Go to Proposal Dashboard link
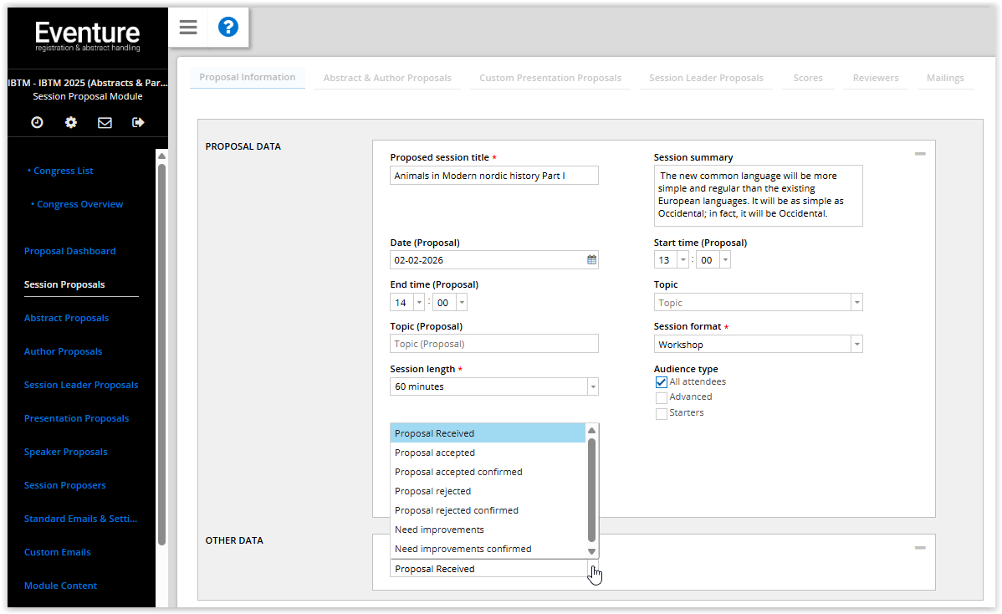Screen dimensions: 1002x614 tap(69, 251)
